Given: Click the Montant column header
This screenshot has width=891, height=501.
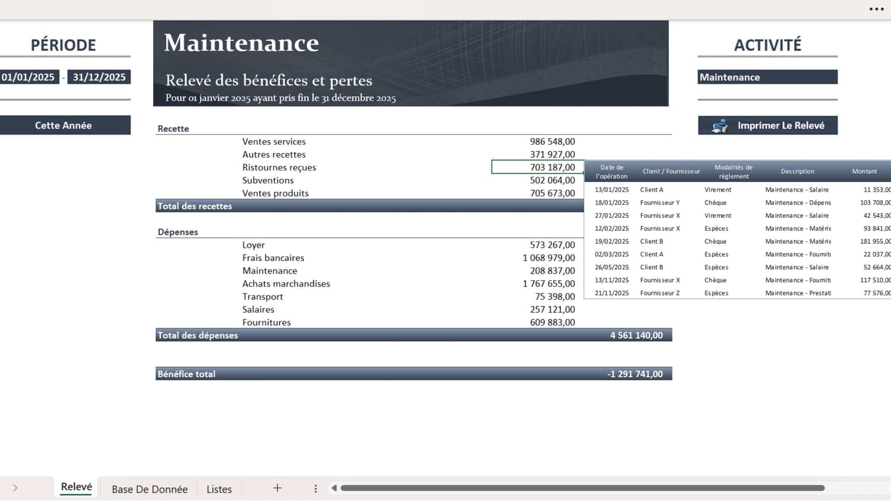Looking at the screenshot, I should click(864, 171).
